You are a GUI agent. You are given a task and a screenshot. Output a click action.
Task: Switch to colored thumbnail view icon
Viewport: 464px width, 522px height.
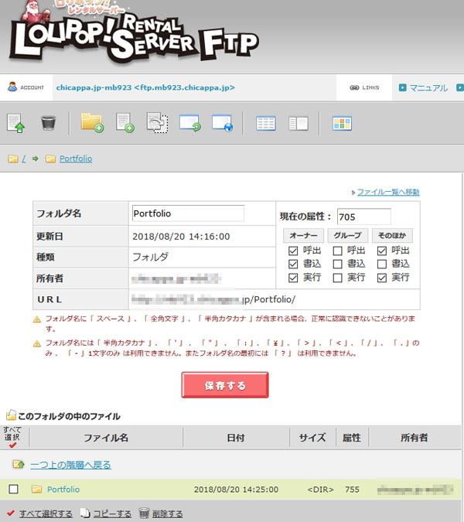point(342,123)
